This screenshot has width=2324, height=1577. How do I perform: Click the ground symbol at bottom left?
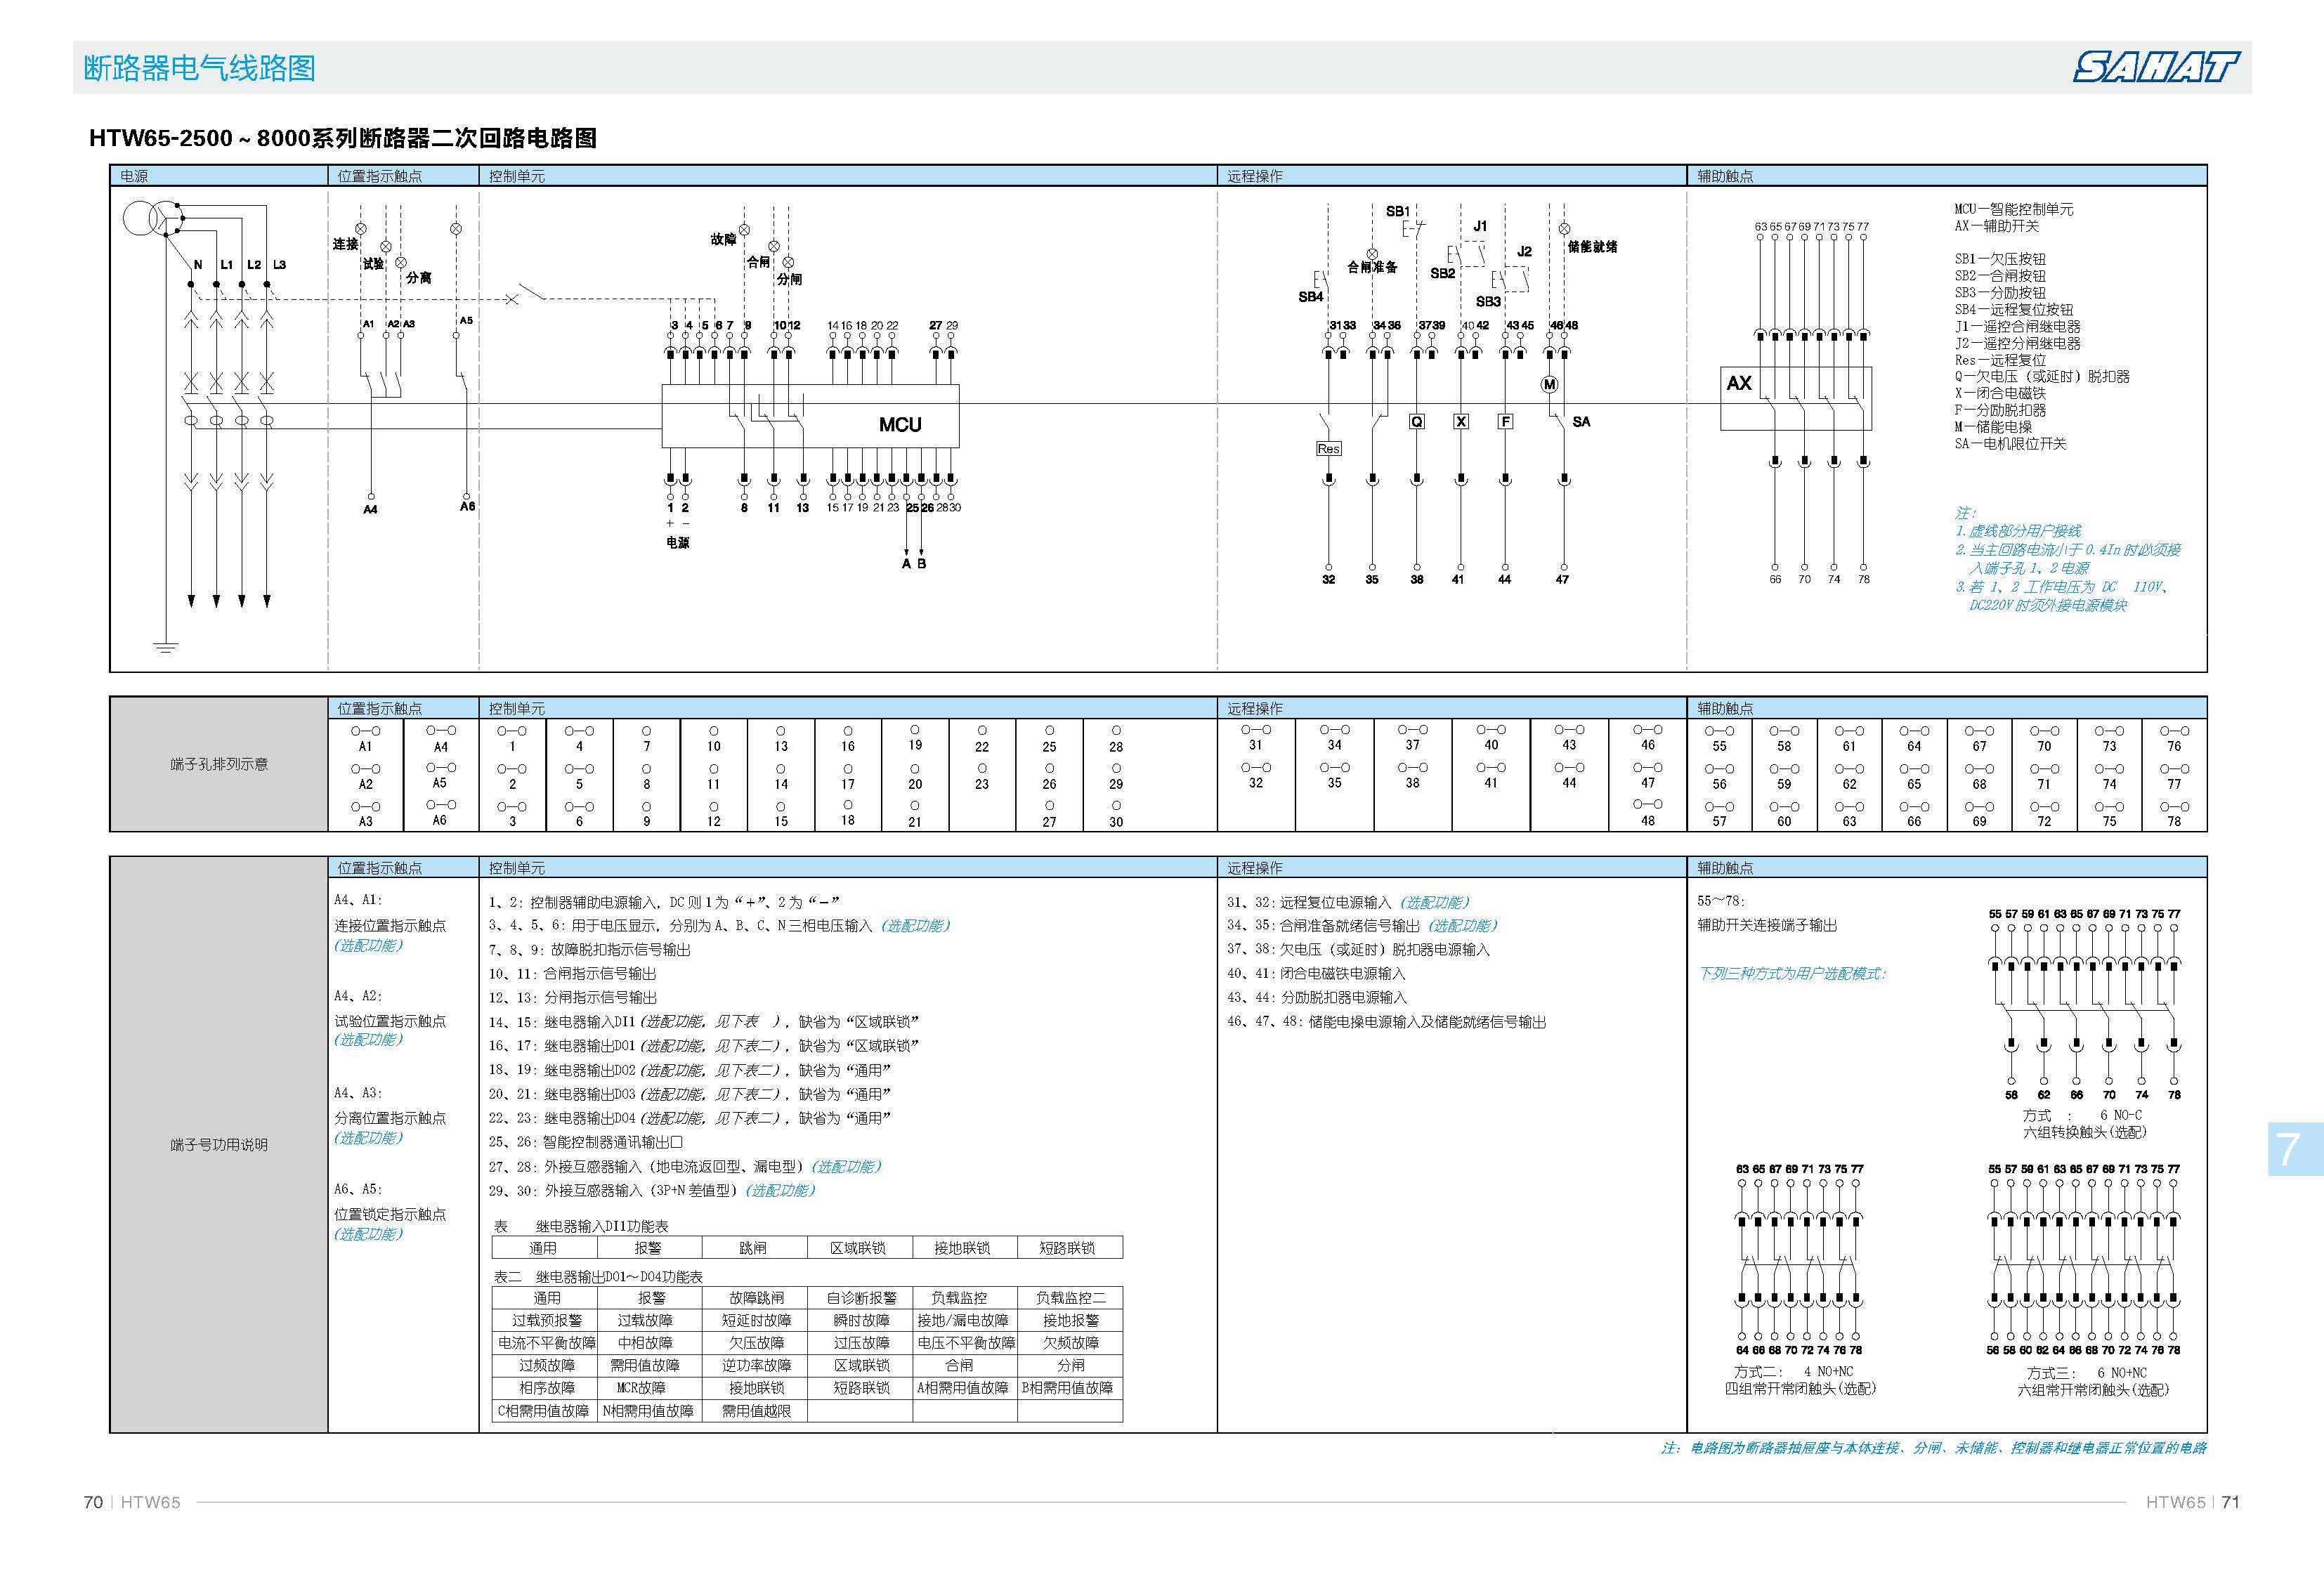pos(166,647)
